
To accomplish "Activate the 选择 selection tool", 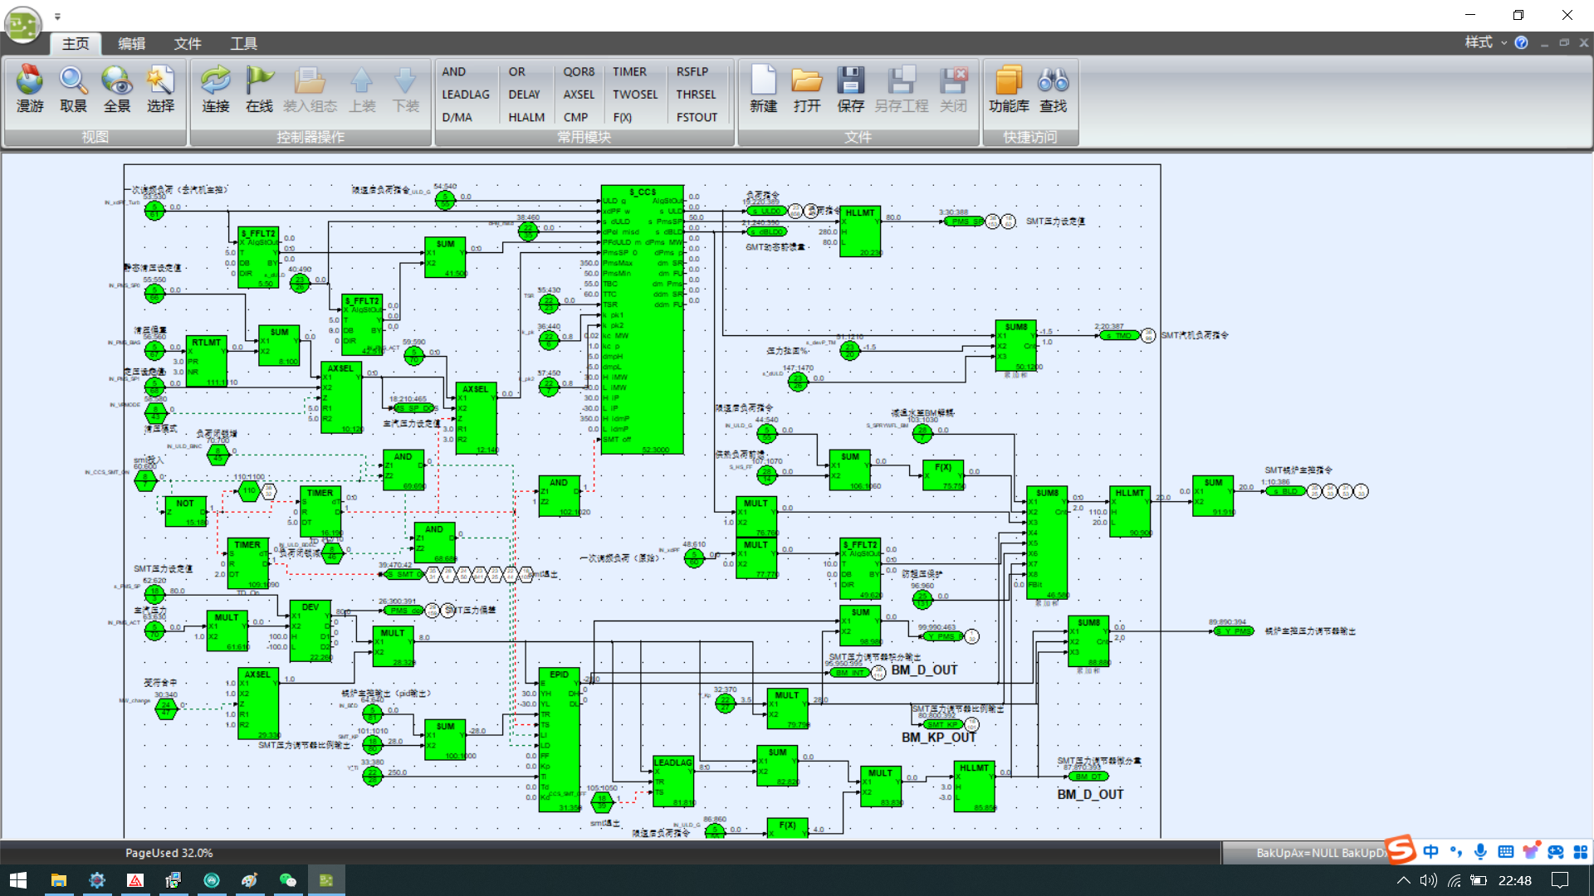I will coord(160,80).
